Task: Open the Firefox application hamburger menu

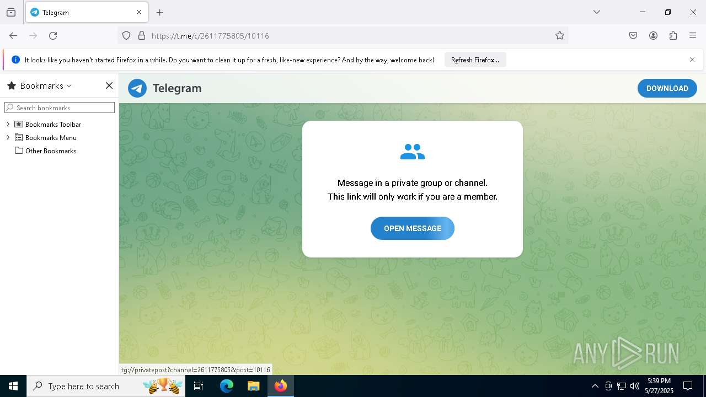Action: (x=693, y=36)
